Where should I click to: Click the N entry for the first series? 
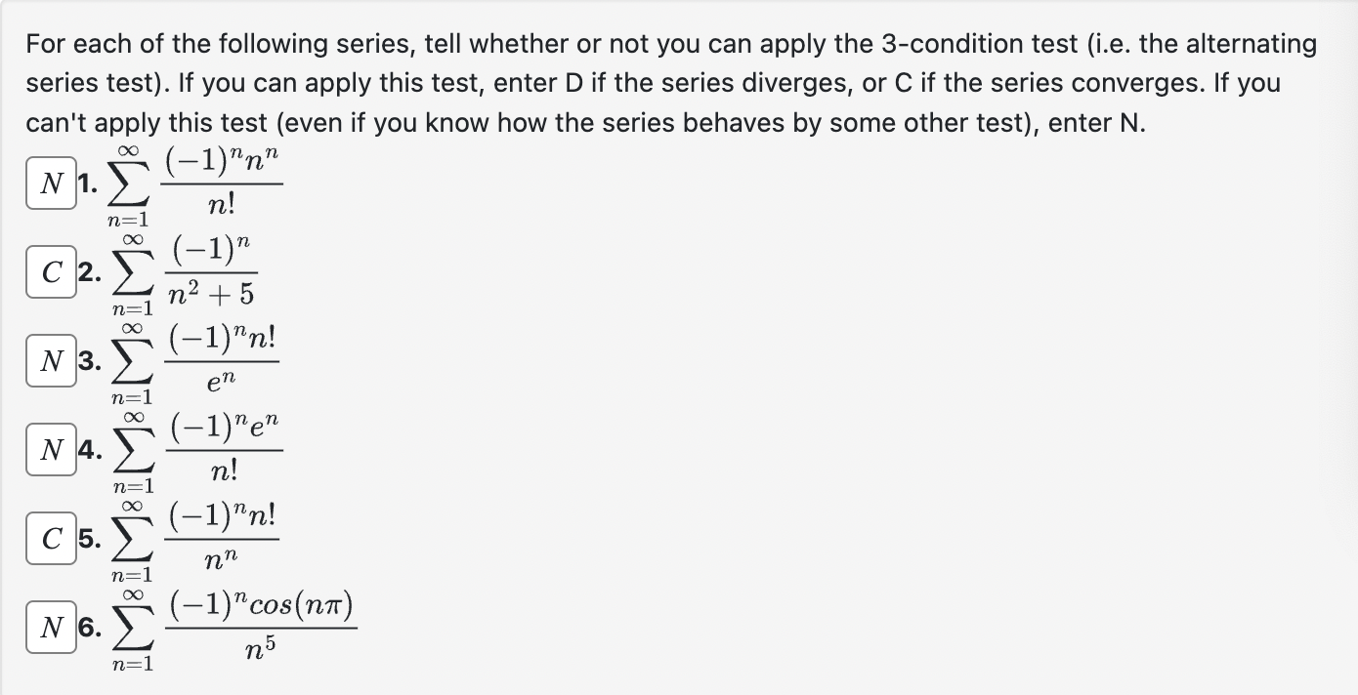50,184
